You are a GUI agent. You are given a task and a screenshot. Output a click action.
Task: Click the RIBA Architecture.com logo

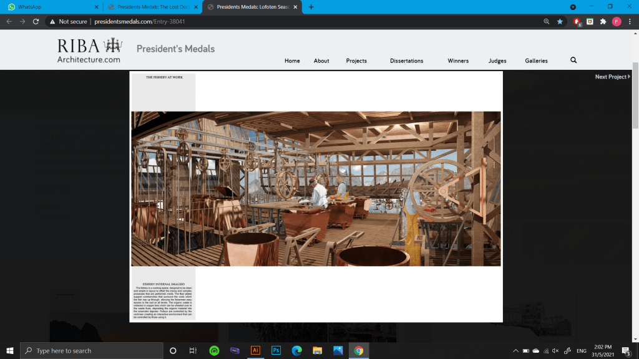(89, 50)
